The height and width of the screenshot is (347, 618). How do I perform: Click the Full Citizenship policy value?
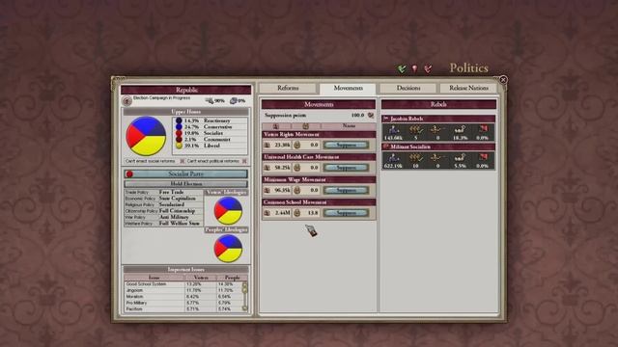point(177,211)
